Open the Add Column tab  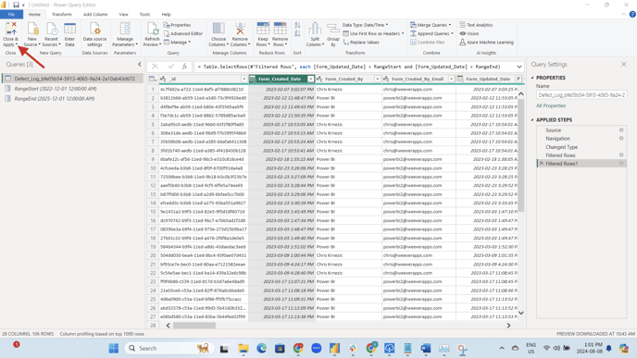(95, 14)
